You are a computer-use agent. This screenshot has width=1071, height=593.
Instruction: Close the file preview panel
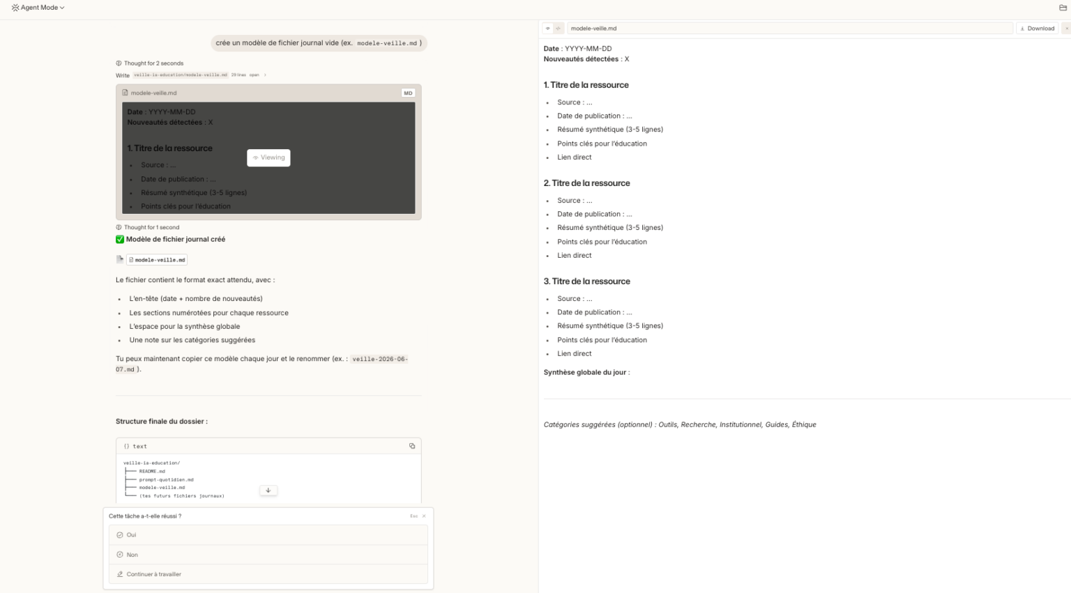(x=1066, y=29)
